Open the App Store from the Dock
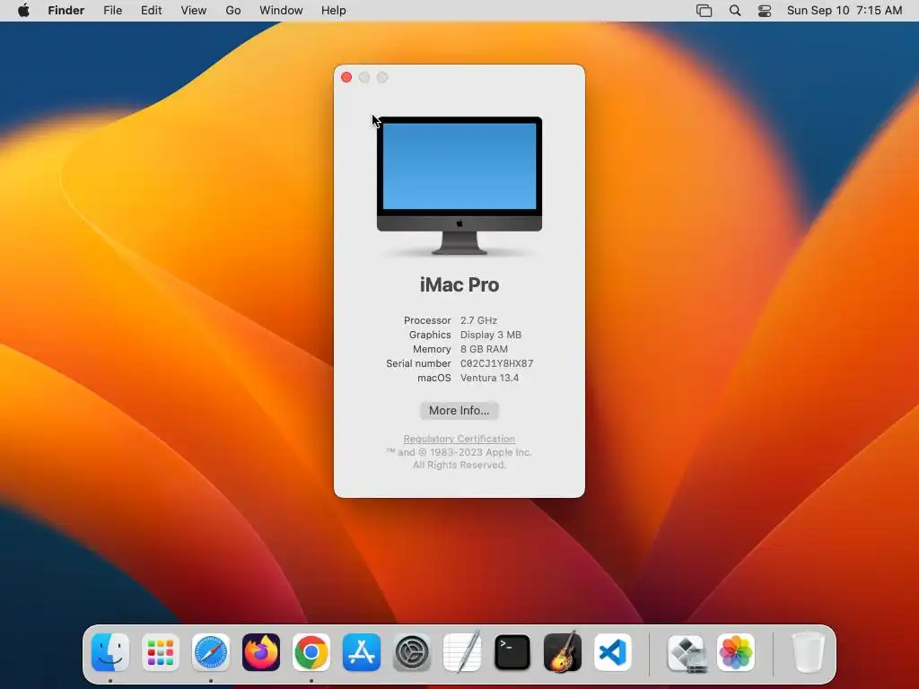 point(362,652)
